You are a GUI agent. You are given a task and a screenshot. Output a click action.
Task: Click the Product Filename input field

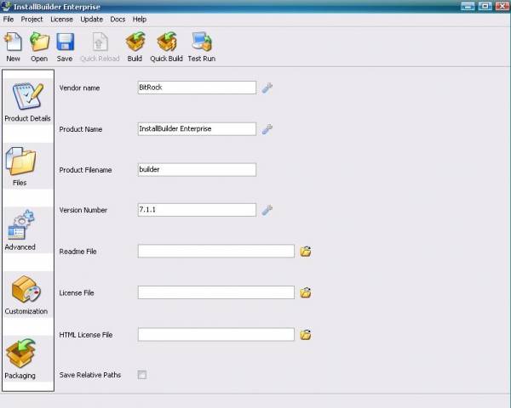click(197, 169)
